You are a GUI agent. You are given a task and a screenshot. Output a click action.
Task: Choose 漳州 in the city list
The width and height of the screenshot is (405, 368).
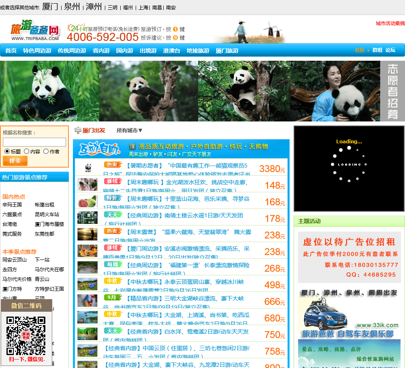(94, 7)
